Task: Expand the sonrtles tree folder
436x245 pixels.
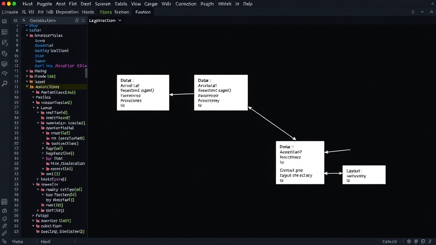Action: coord(33,221)
